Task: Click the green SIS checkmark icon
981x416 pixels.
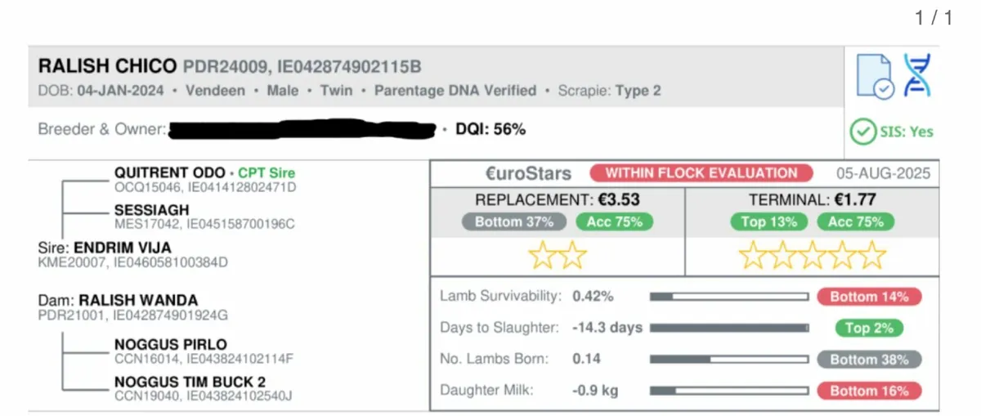Action: point(863,132)
